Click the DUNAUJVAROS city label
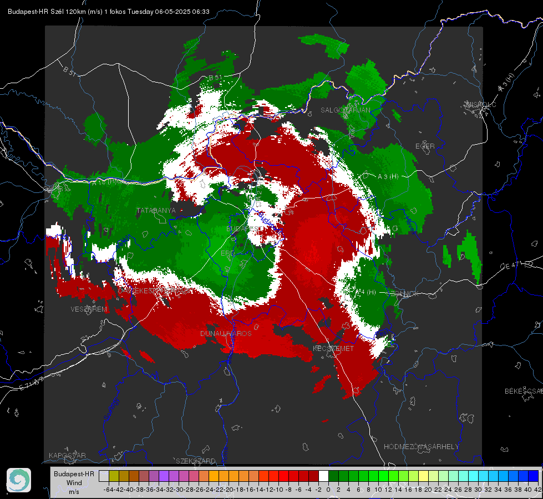This screenshot has width=543, height=499. click(226, 333)
